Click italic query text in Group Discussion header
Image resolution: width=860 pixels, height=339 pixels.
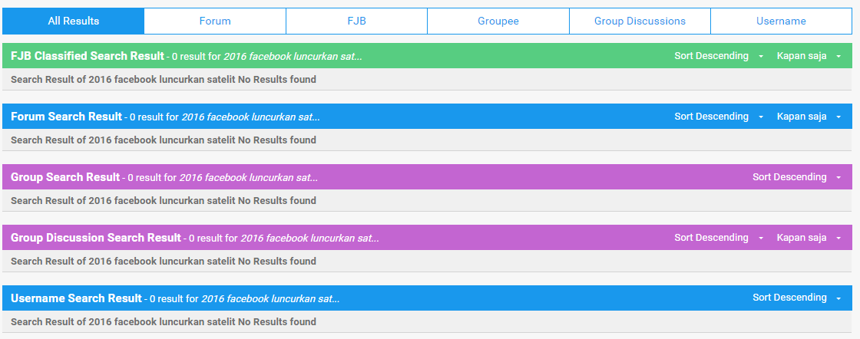point(310,239)
